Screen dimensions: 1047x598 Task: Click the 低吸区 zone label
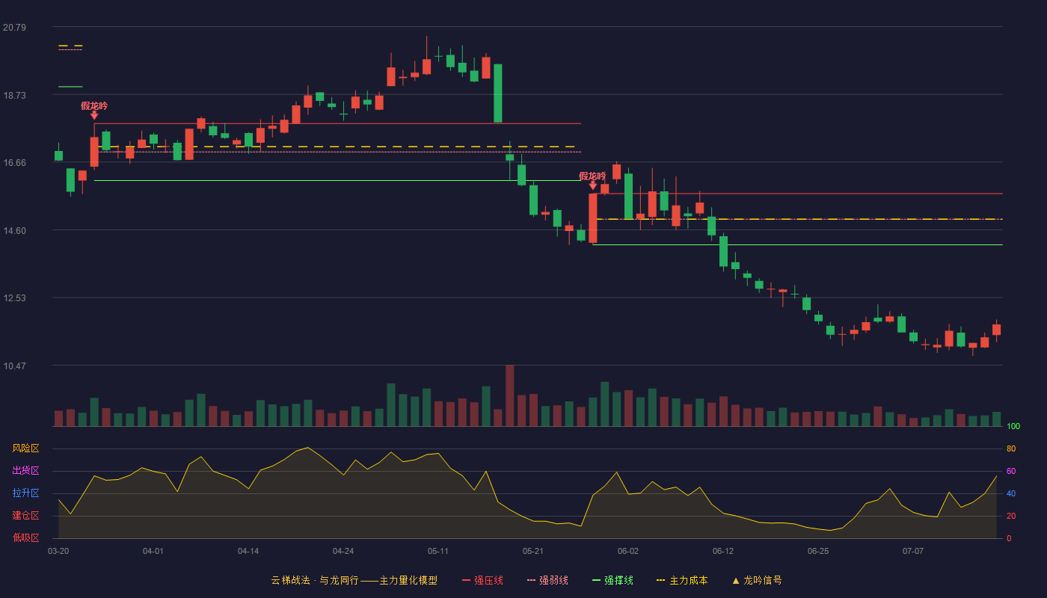point(26,537)
